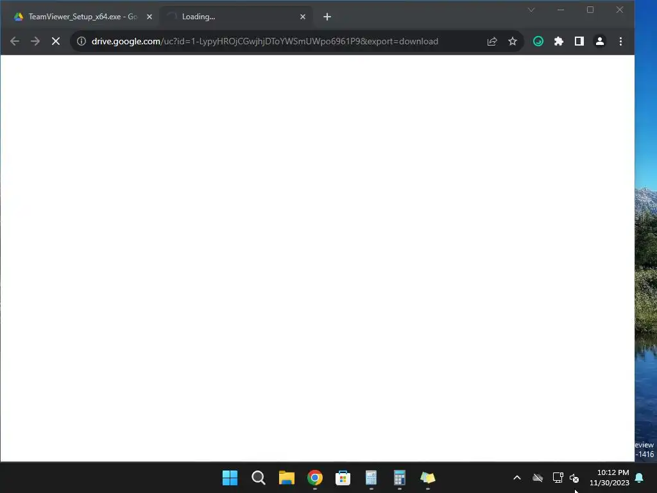
Task: Open File Explorer from taskbar
Action: 287,478
